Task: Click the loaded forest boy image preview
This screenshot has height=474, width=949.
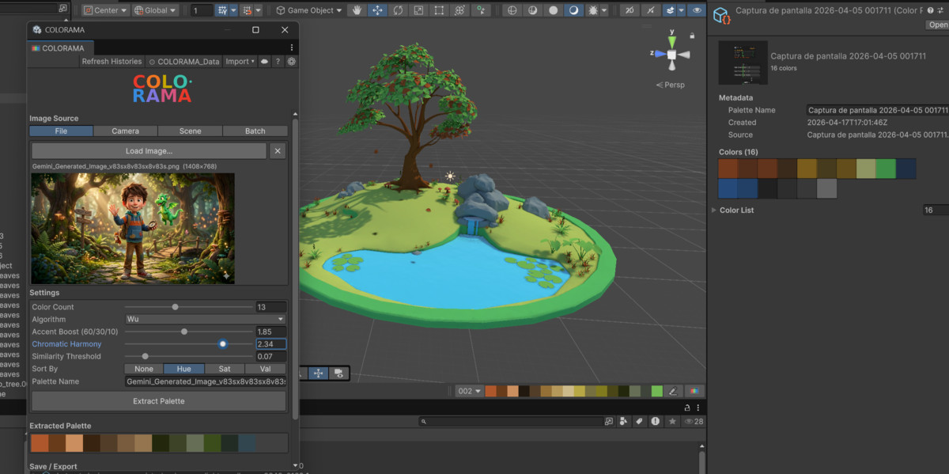Action: (x=133, y=228)
